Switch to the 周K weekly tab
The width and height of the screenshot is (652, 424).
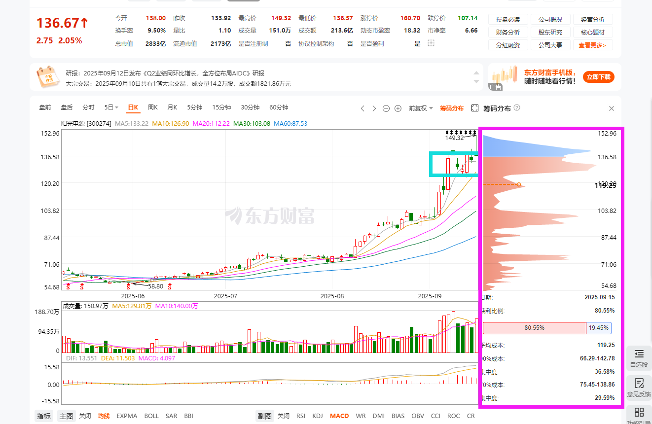point(153,107)
